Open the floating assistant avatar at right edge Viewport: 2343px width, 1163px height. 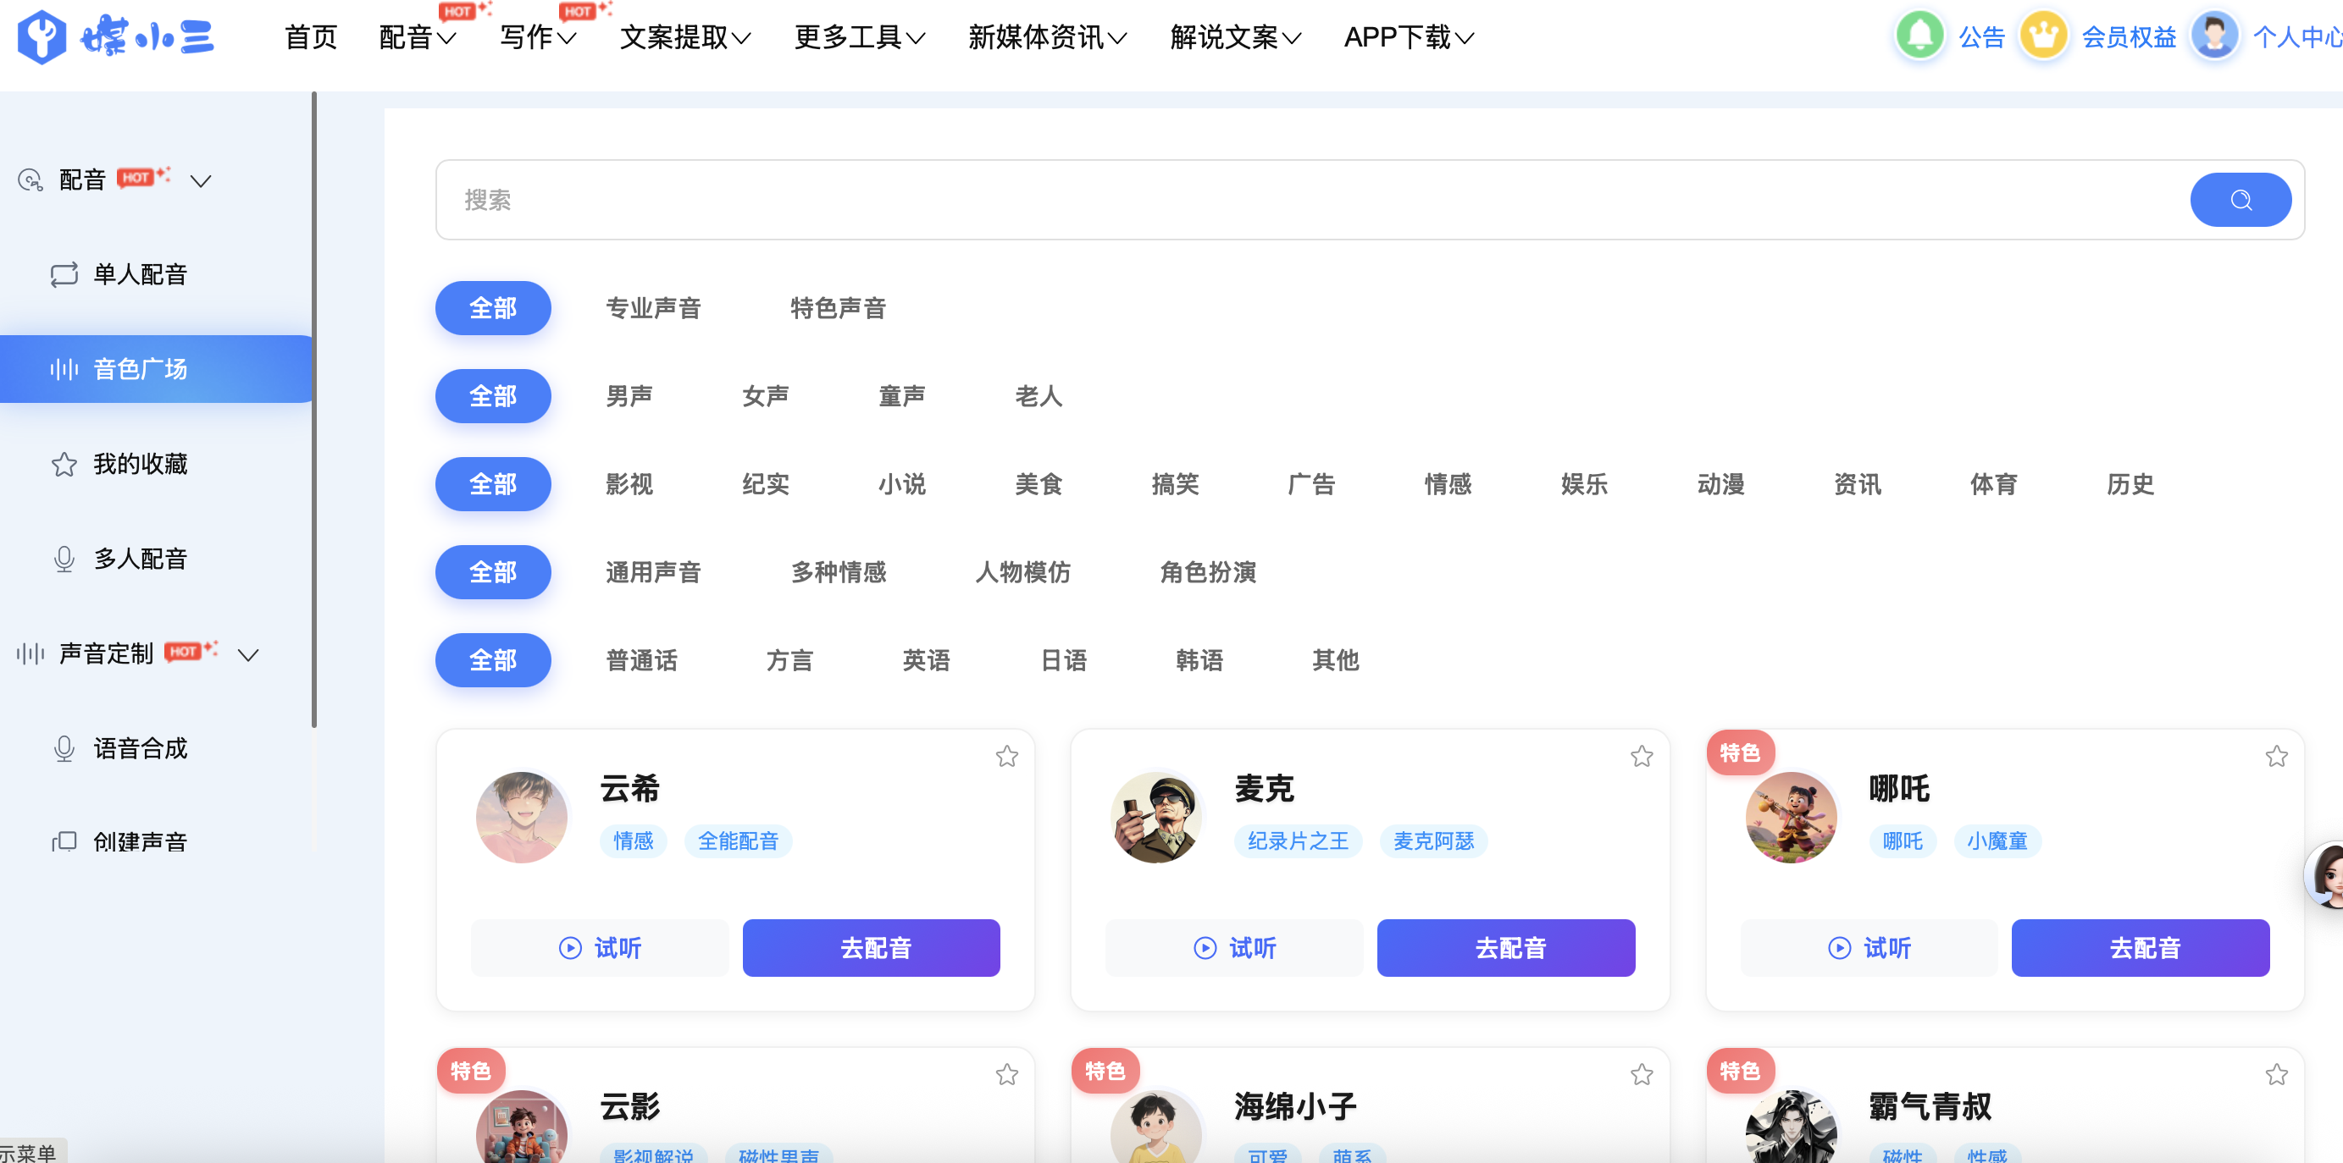[2325, 875]
